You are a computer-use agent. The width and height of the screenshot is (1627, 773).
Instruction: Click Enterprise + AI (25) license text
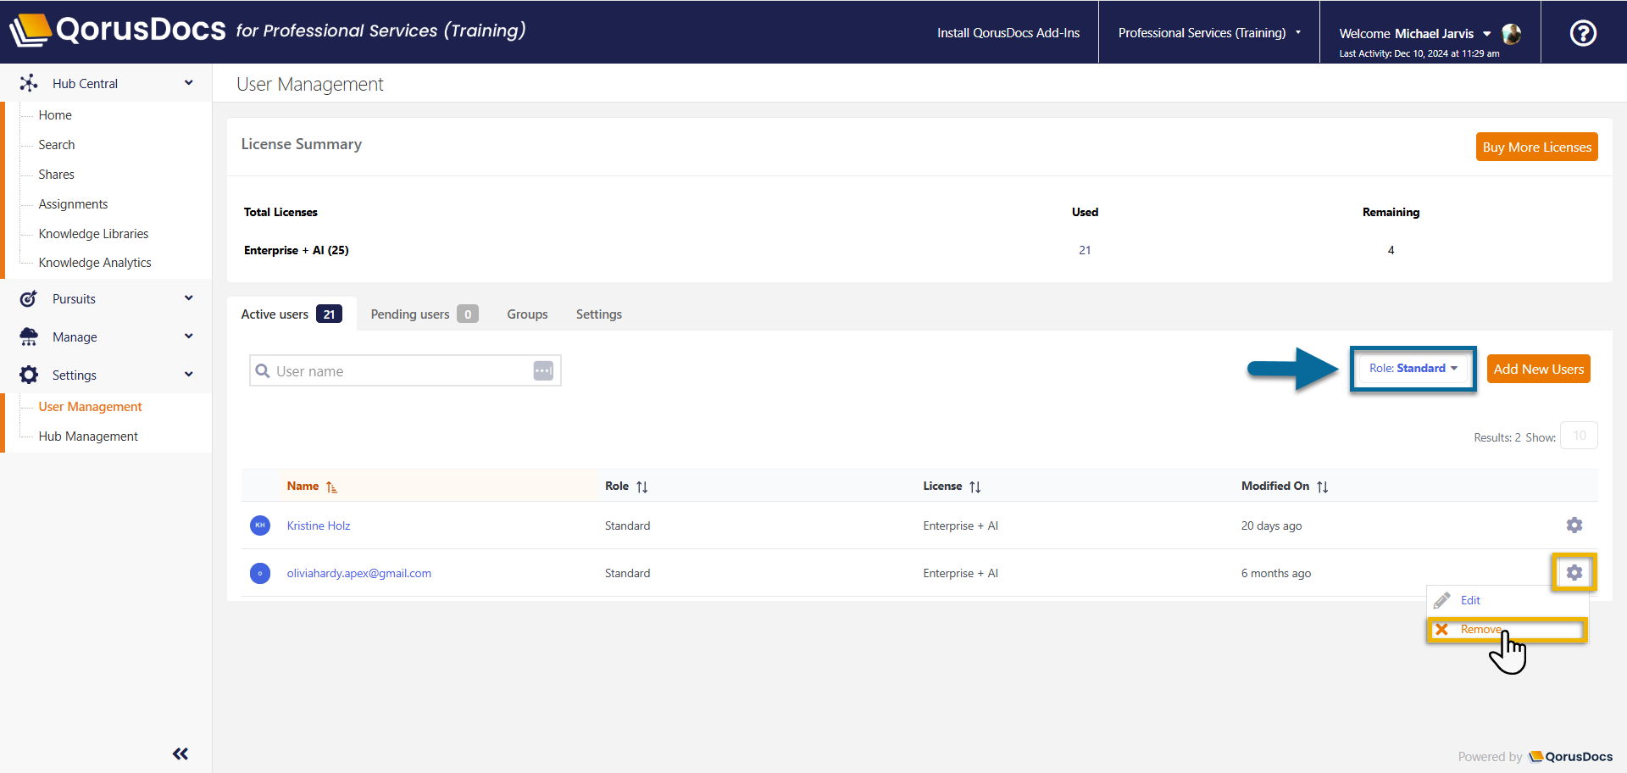[x=297, y=250]
